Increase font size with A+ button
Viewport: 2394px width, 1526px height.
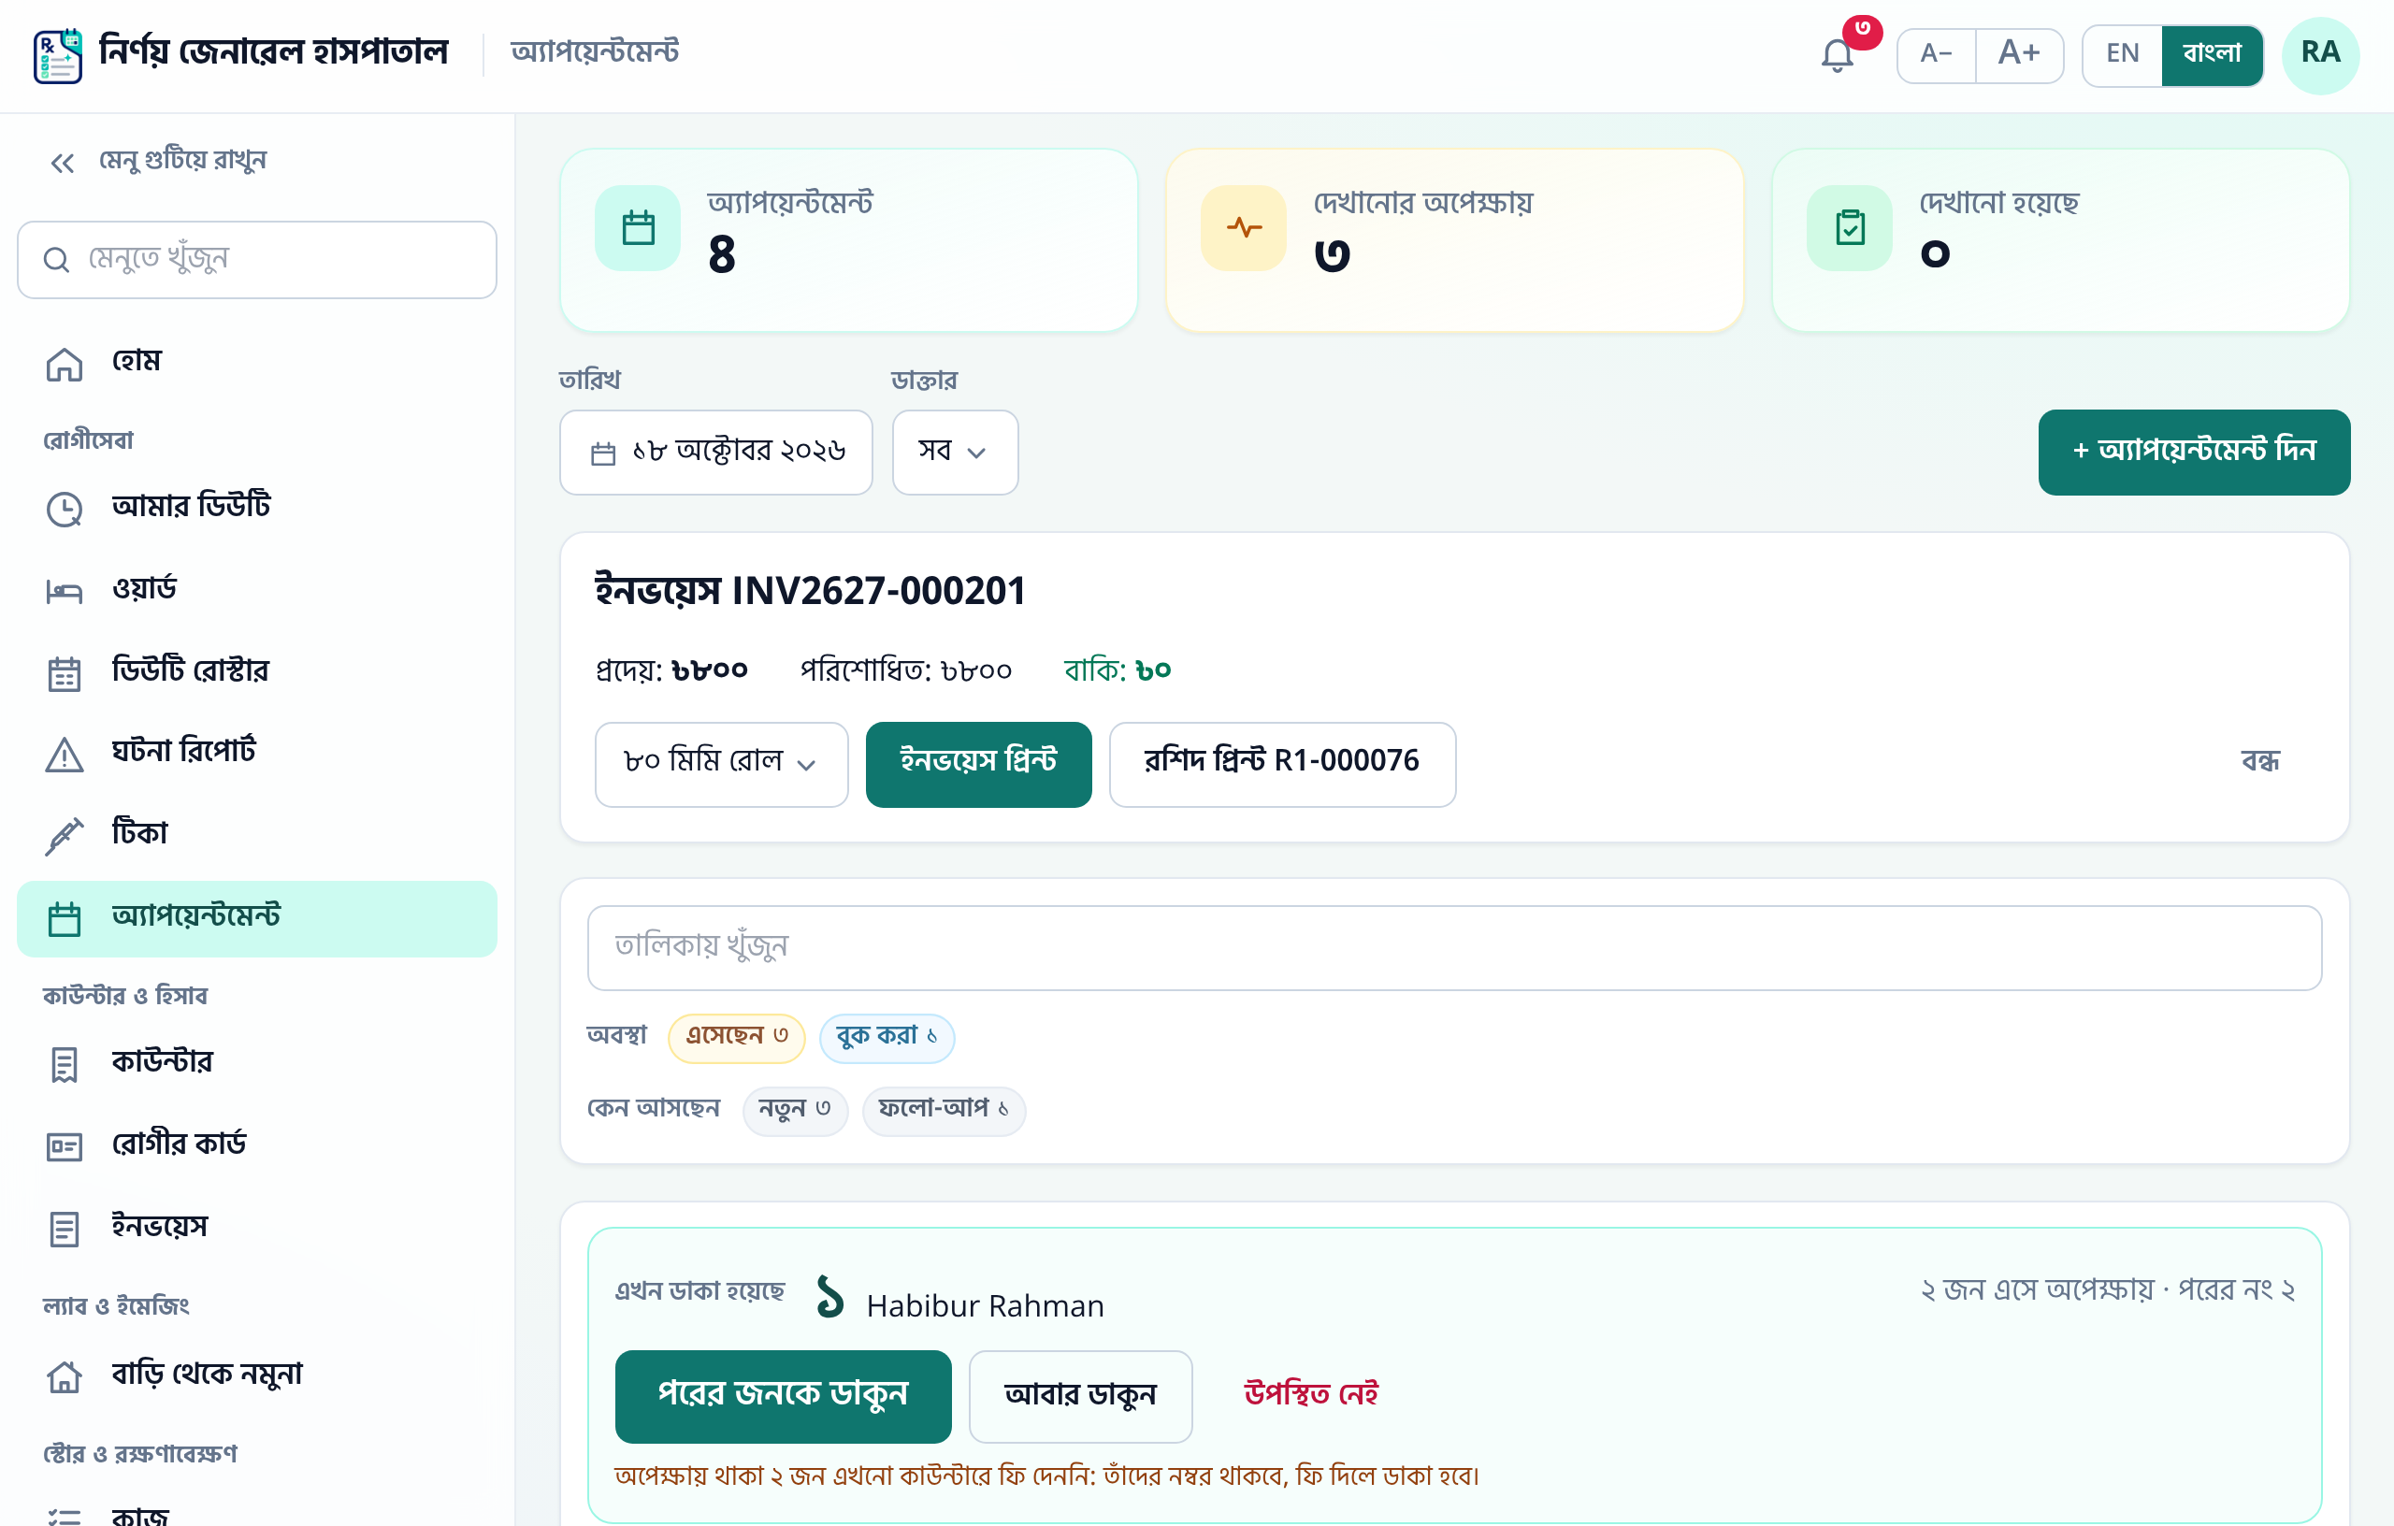(x=2019, y=54)
